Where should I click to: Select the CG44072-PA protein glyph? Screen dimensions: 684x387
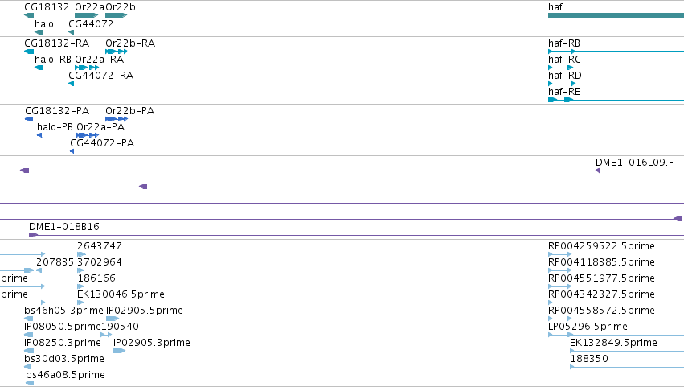click(72, 151)
